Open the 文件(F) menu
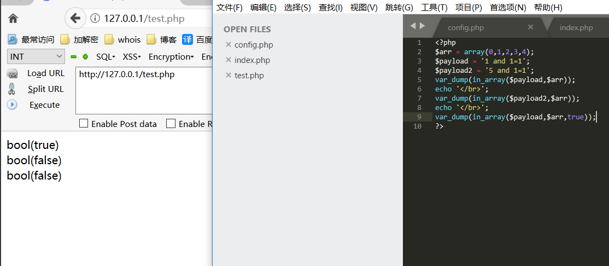The width and height of the screenshot is (609, 266). [x=229, y=8]
